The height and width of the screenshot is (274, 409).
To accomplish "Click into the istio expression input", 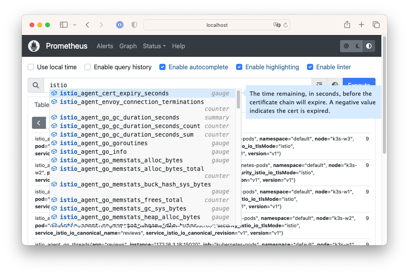I will click(x=177, y=85).
